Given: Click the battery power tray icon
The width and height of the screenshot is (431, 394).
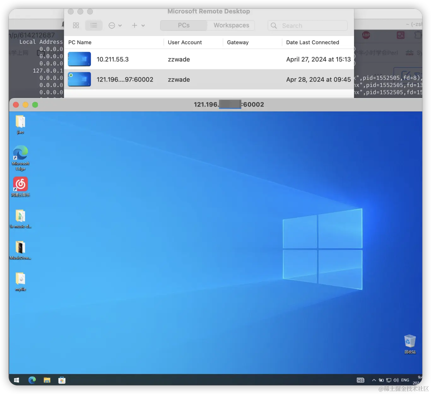Looking at the screenshot, I should [381, 380].
